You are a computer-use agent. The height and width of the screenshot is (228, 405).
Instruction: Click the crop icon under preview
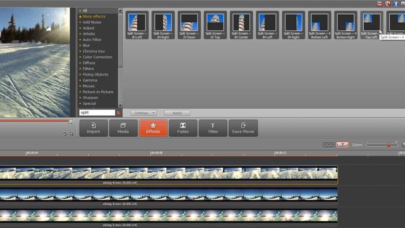pos(72,134)
